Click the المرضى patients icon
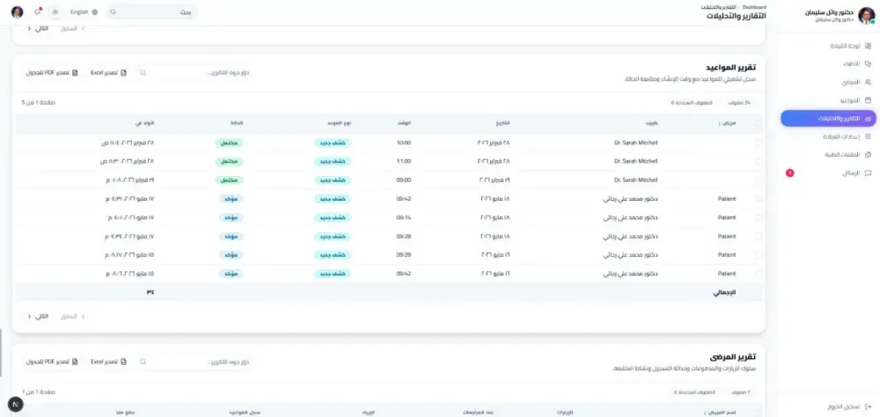Viewport: 880px width, 417px height. tap(869, 82)
